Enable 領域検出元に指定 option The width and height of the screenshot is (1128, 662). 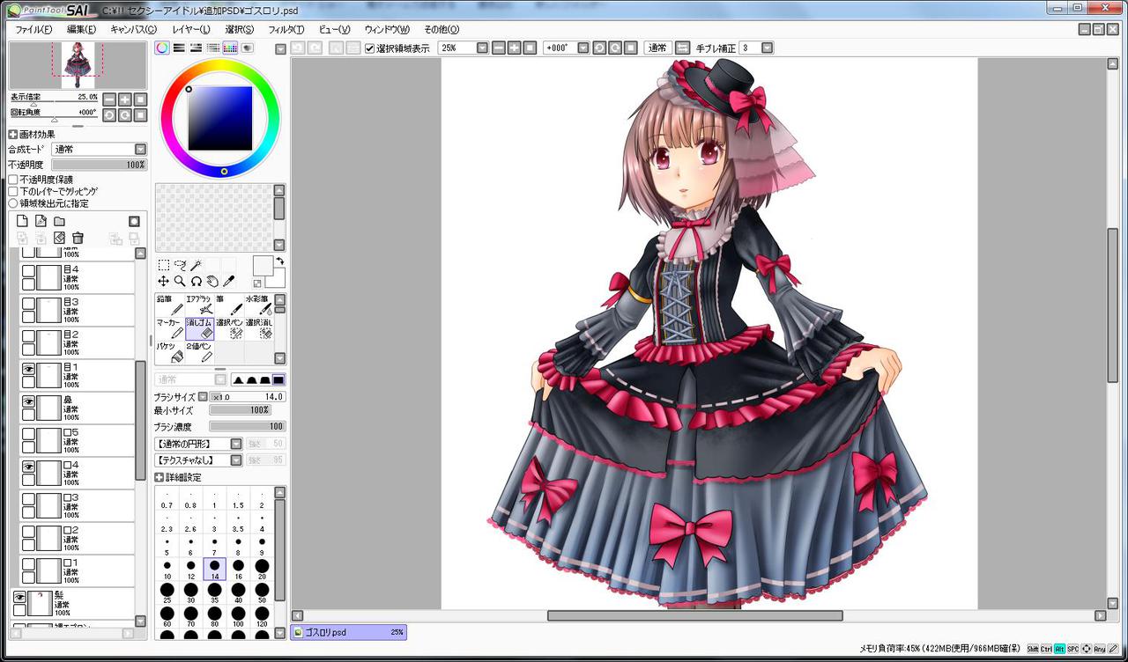13,203
